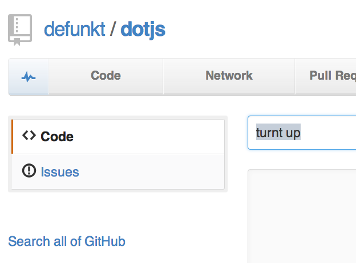Click the Search all of GitHub link
356x263 pixels.
tap(67, 241)
